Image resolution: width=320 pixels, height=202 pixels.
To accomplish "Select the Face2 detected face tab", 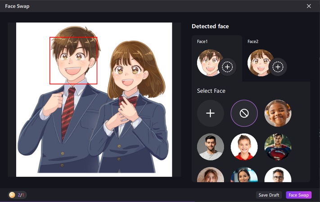I will pyautogui.click(x=267, y=58).
